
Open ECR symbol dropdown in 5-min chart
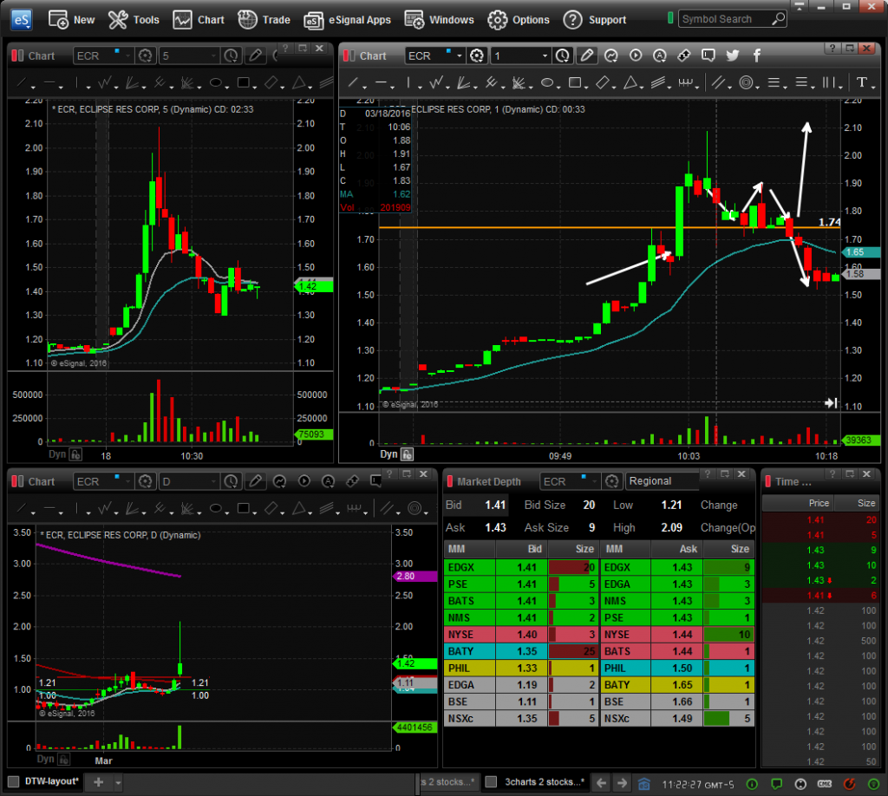point(128,55)
